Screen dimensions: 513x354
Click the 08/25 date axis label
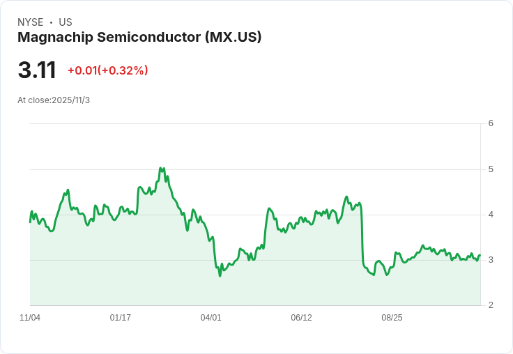click(392, 318)
